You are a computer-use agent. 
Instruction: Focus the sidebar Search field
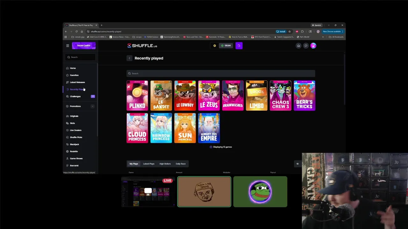[81, 57]
